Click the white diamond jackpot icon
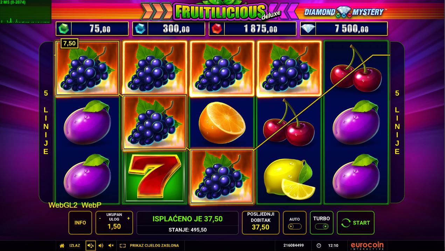 pos(308,29)
